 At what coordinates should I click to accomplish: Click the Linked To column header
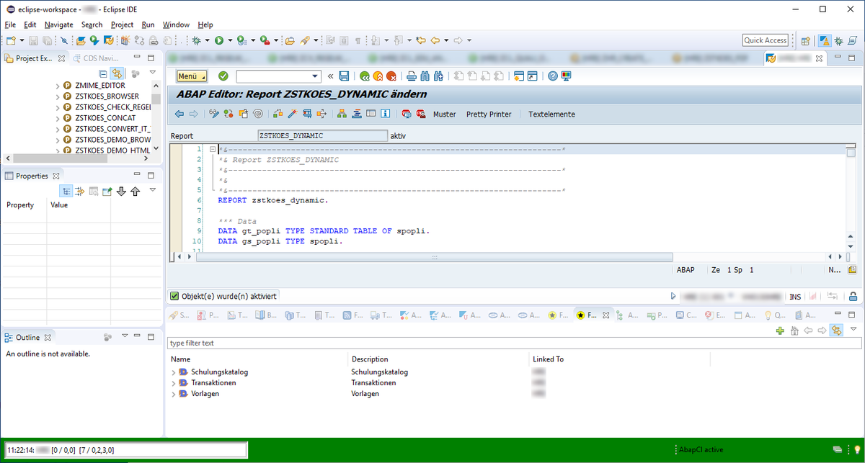tap(548, 359)
